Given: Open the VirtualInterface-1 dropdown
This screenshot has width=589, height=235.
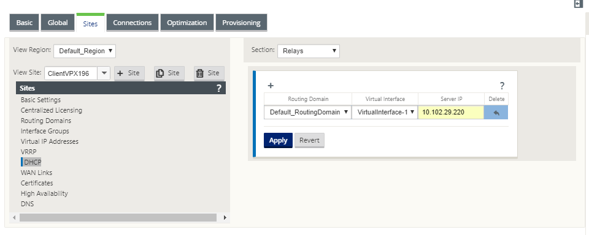Looking at the screenshot, I should click(x=385, y=112).
